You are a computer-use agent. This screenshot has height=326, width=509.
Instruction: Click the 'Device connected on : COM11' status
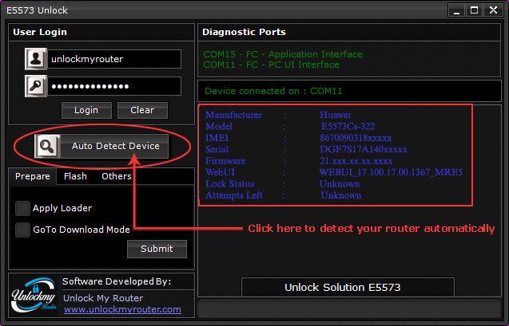273,91
